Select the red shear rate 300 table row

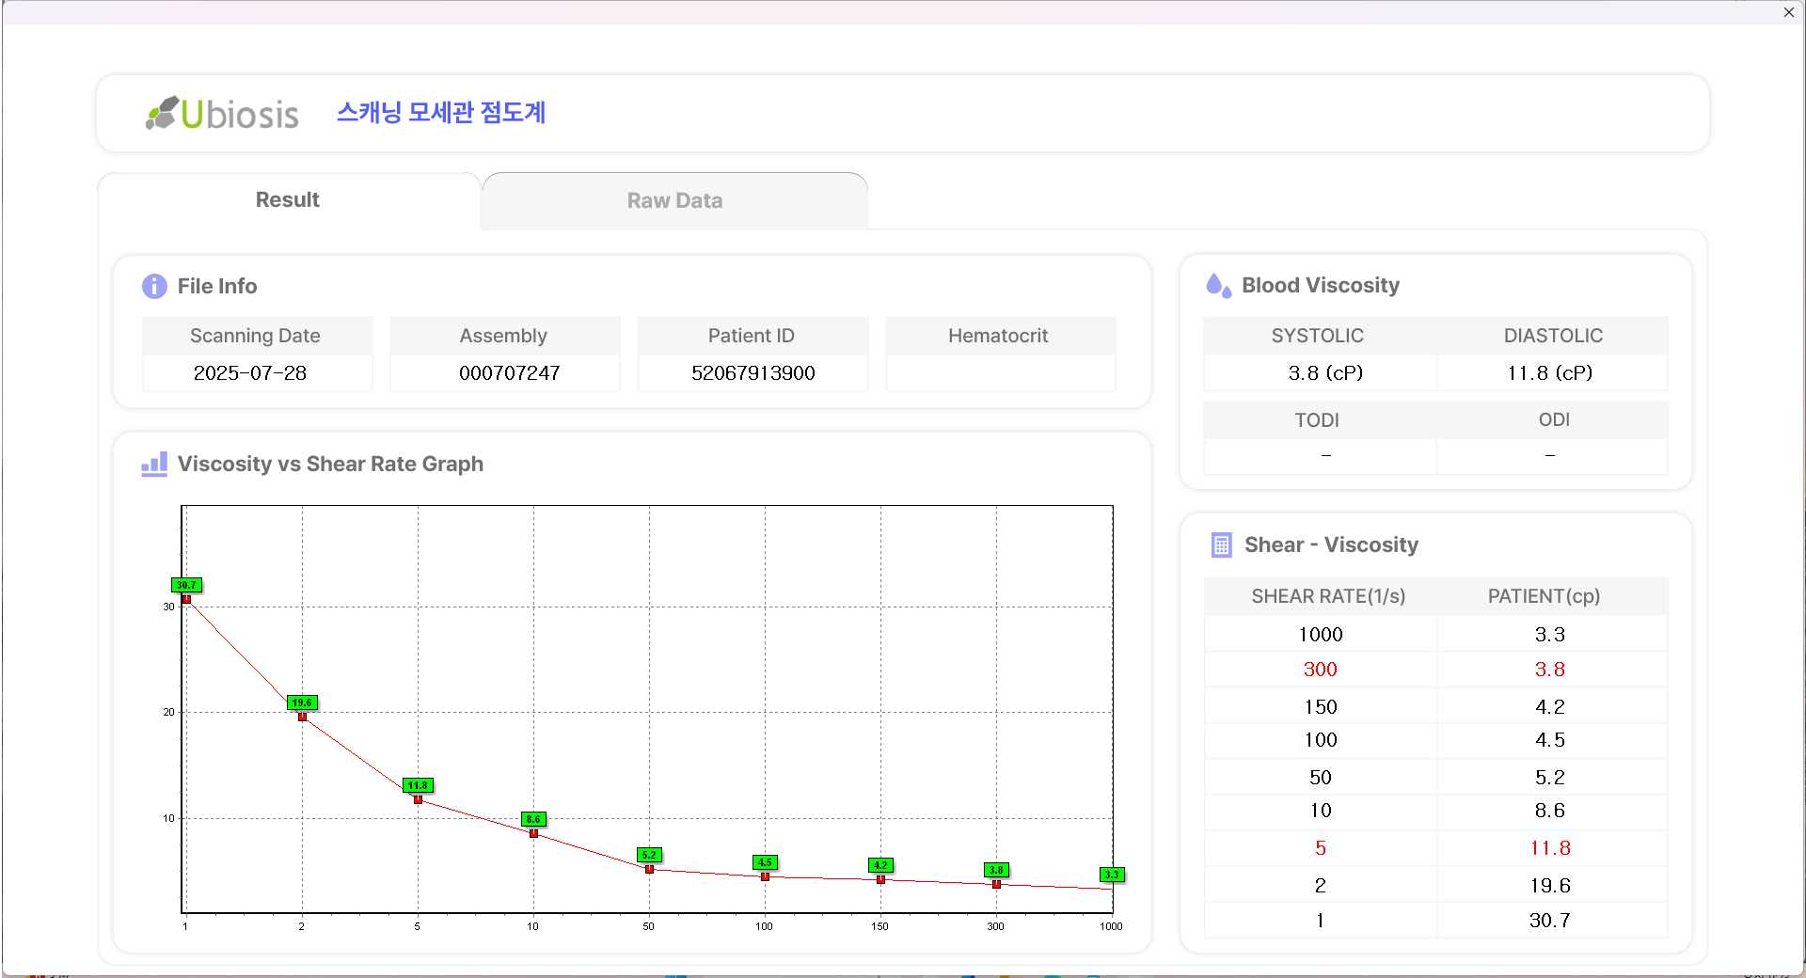point(1320,670)
